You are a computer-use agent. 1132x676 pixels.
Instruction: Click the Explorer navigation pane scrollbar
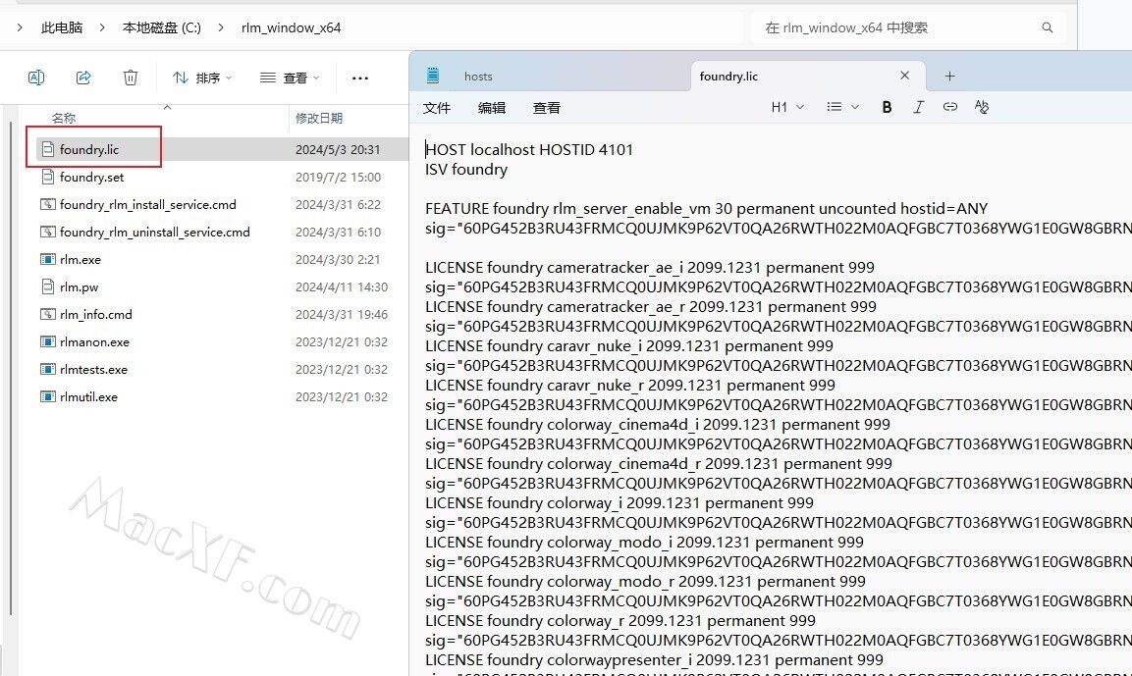click(10, 368)
